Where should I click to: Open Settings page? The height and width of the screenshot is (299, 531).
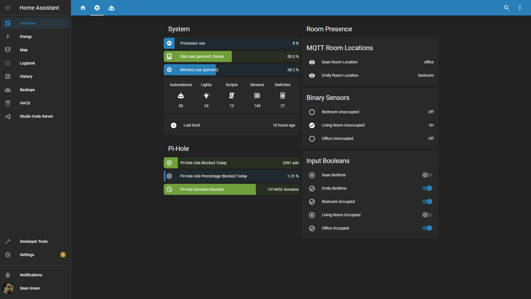click(x=35, y=255)
